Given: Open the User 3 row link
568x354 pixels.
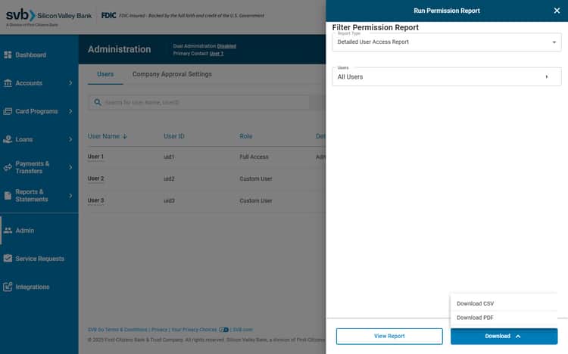Looking at the screenshot, I should (95, 200).
